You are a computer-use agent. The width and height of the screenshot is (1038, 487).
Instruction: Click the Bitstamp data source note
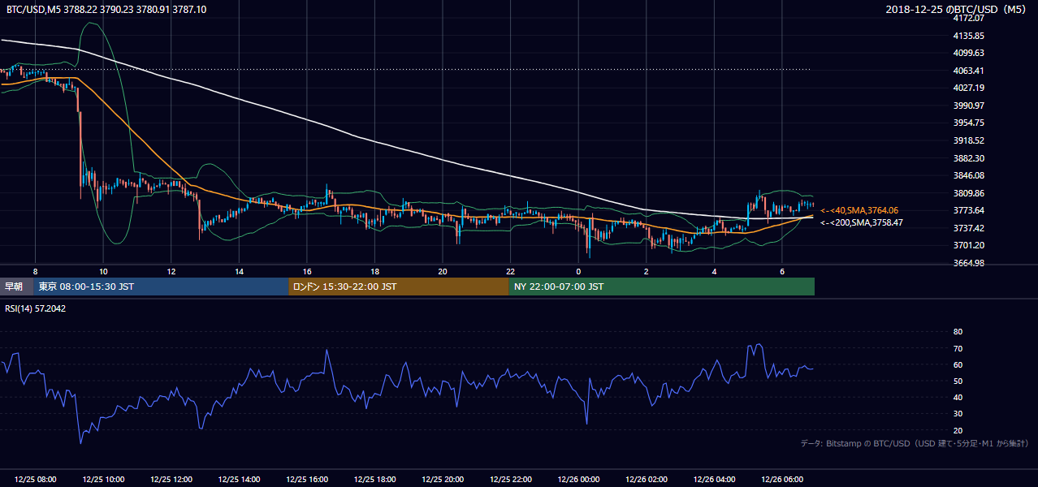[915, 443]
